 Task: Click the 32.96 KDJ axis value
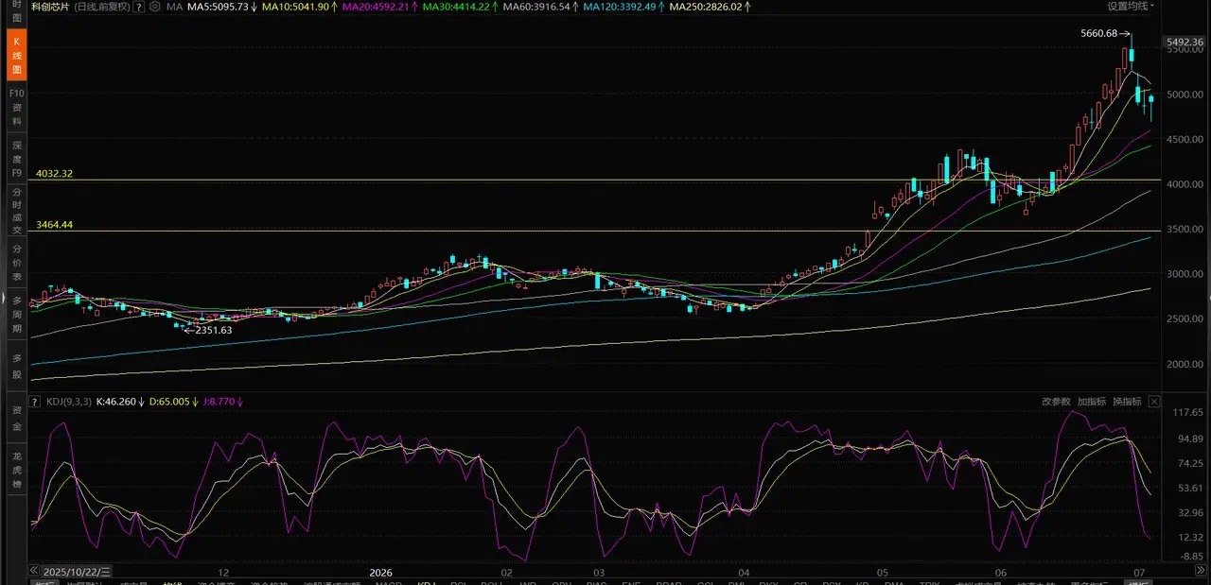(1190, 512)
